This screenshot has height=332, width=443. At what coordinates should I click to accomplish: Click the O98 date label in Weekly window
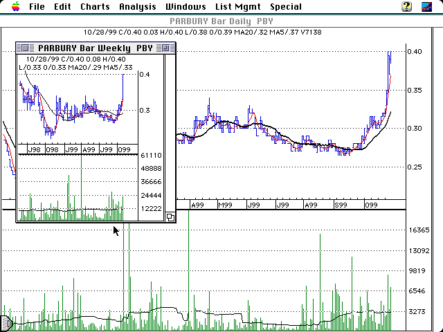[52, 149]
